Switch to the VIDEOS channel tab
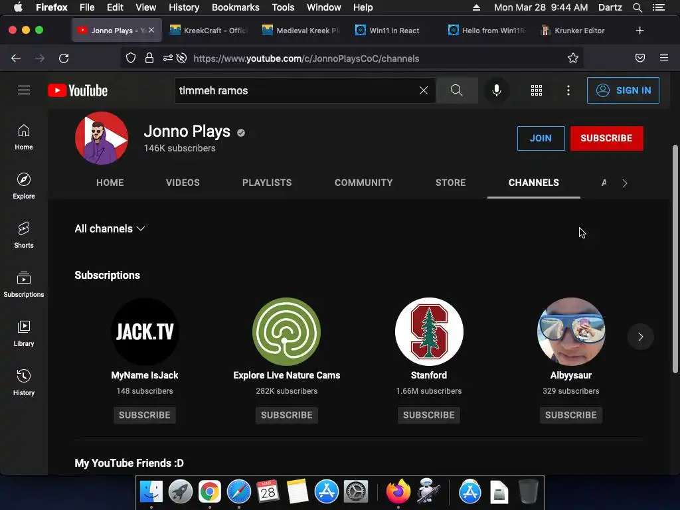Viewport: 680px width, 510px height. click(183, 183)
